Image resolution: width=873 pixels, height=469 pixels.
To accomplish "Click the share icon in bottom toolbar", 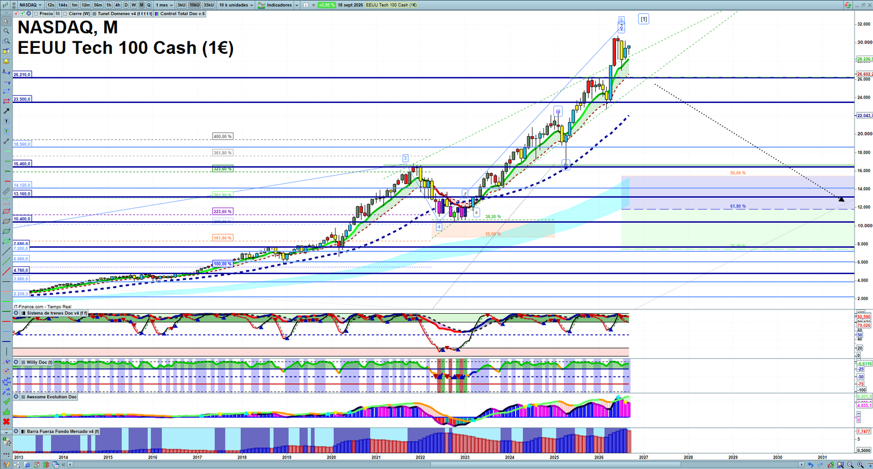I will 17,465.
